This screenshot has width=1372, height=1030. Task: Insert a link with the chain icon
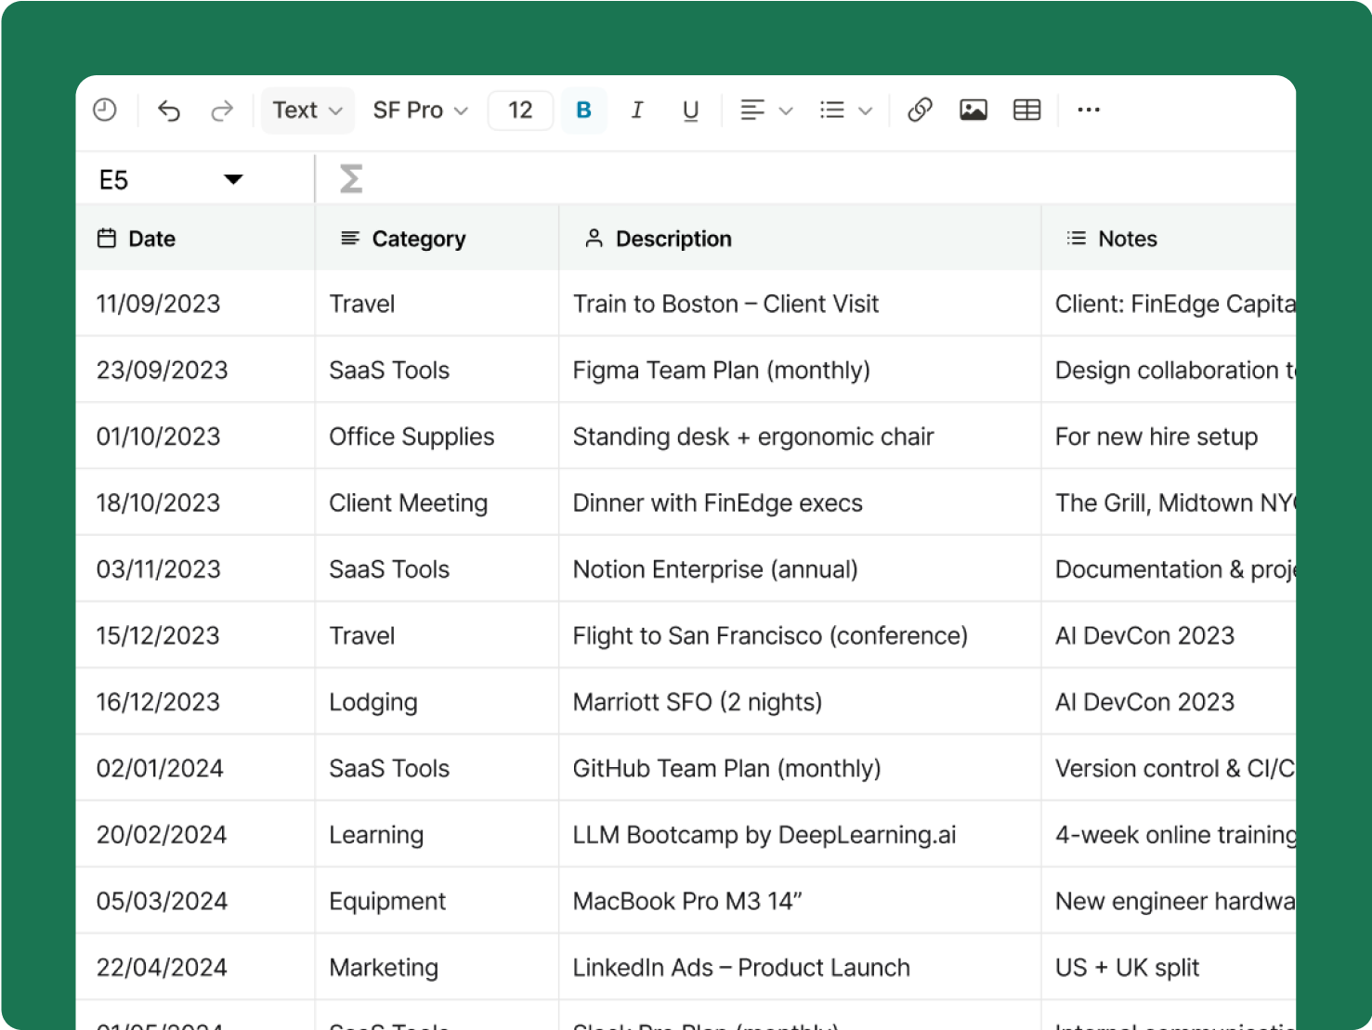click(x=920, y=111)
